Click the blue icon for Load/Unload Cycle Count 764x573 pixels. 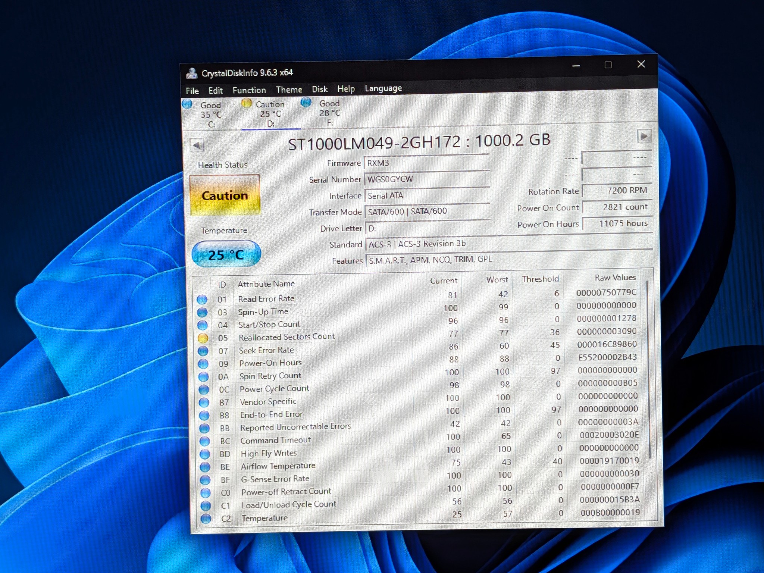(x=206, y=506)
